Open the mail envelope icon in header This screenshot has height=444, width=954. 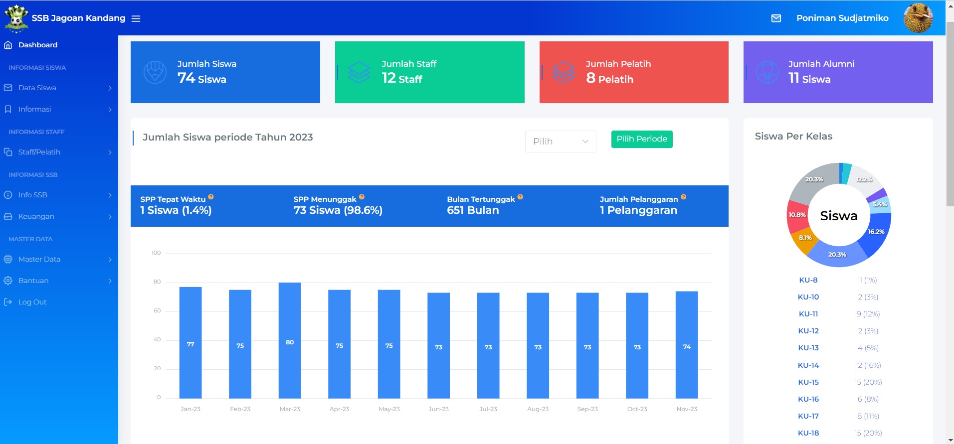click(776, 18)
